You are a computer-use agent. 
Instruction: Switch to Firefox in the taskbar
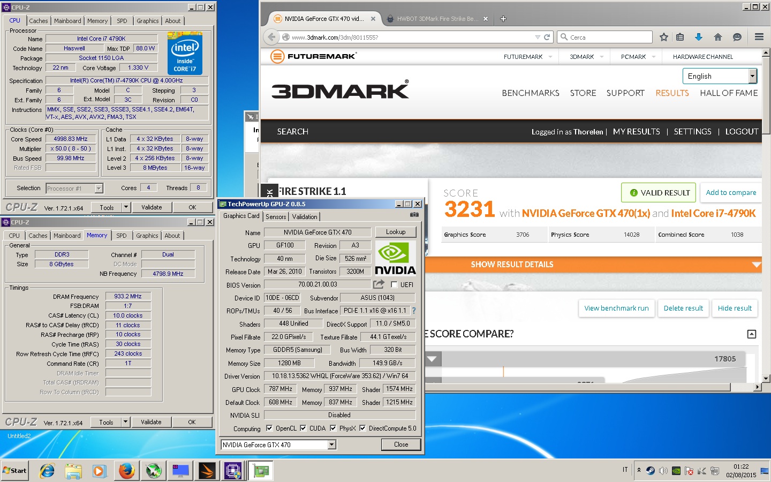coord(126,471)
